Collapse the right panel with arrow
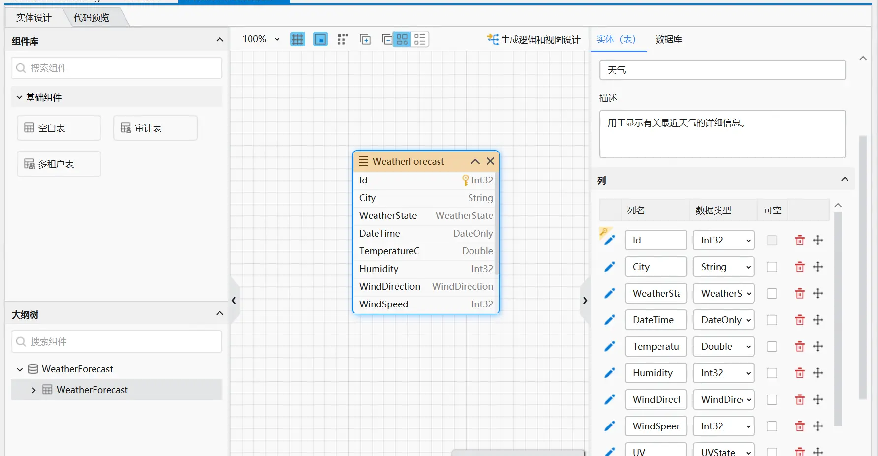878x456 pixels. point(585,300)
